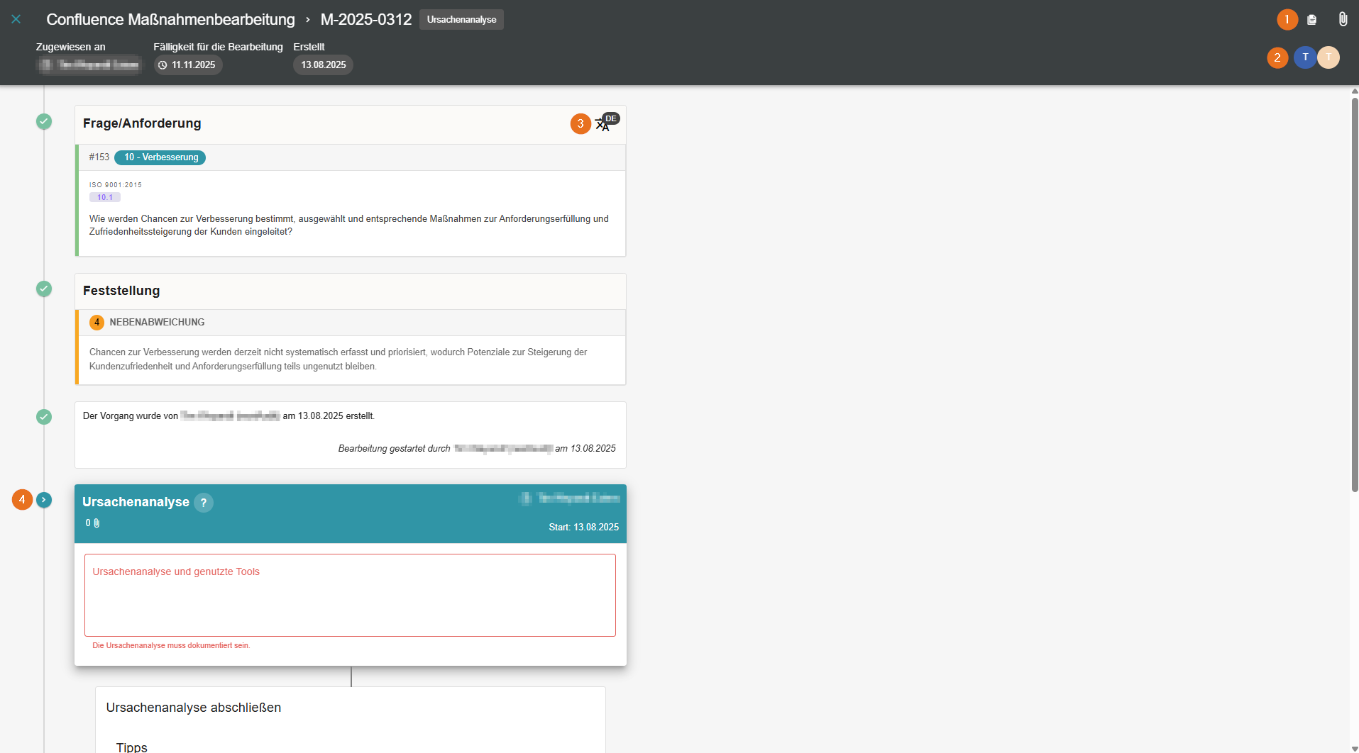This screenshot has width=1359, height=753.
Task: Click the green checkmark beside Feststellung
Action: pos(44,289)
